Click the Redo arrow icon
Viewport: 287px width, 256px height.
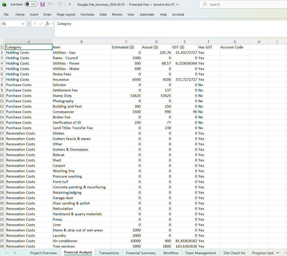pos(60,4)
